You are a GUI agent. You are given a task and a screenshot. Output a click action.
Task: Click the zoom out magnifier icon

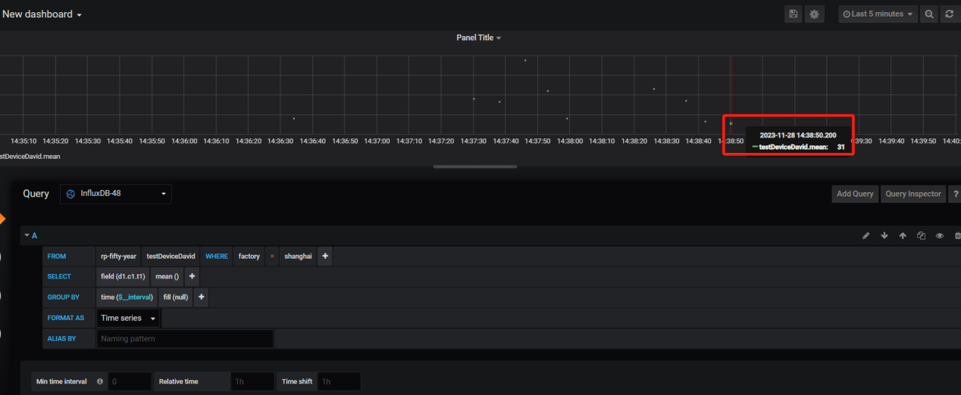coord(929,14)
